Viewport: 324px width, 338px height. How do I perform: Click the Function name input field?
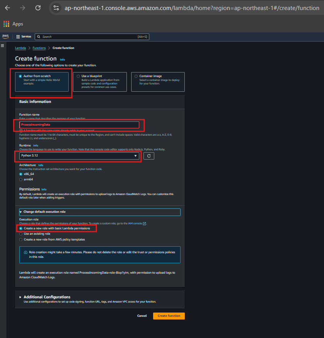point(79,125)
